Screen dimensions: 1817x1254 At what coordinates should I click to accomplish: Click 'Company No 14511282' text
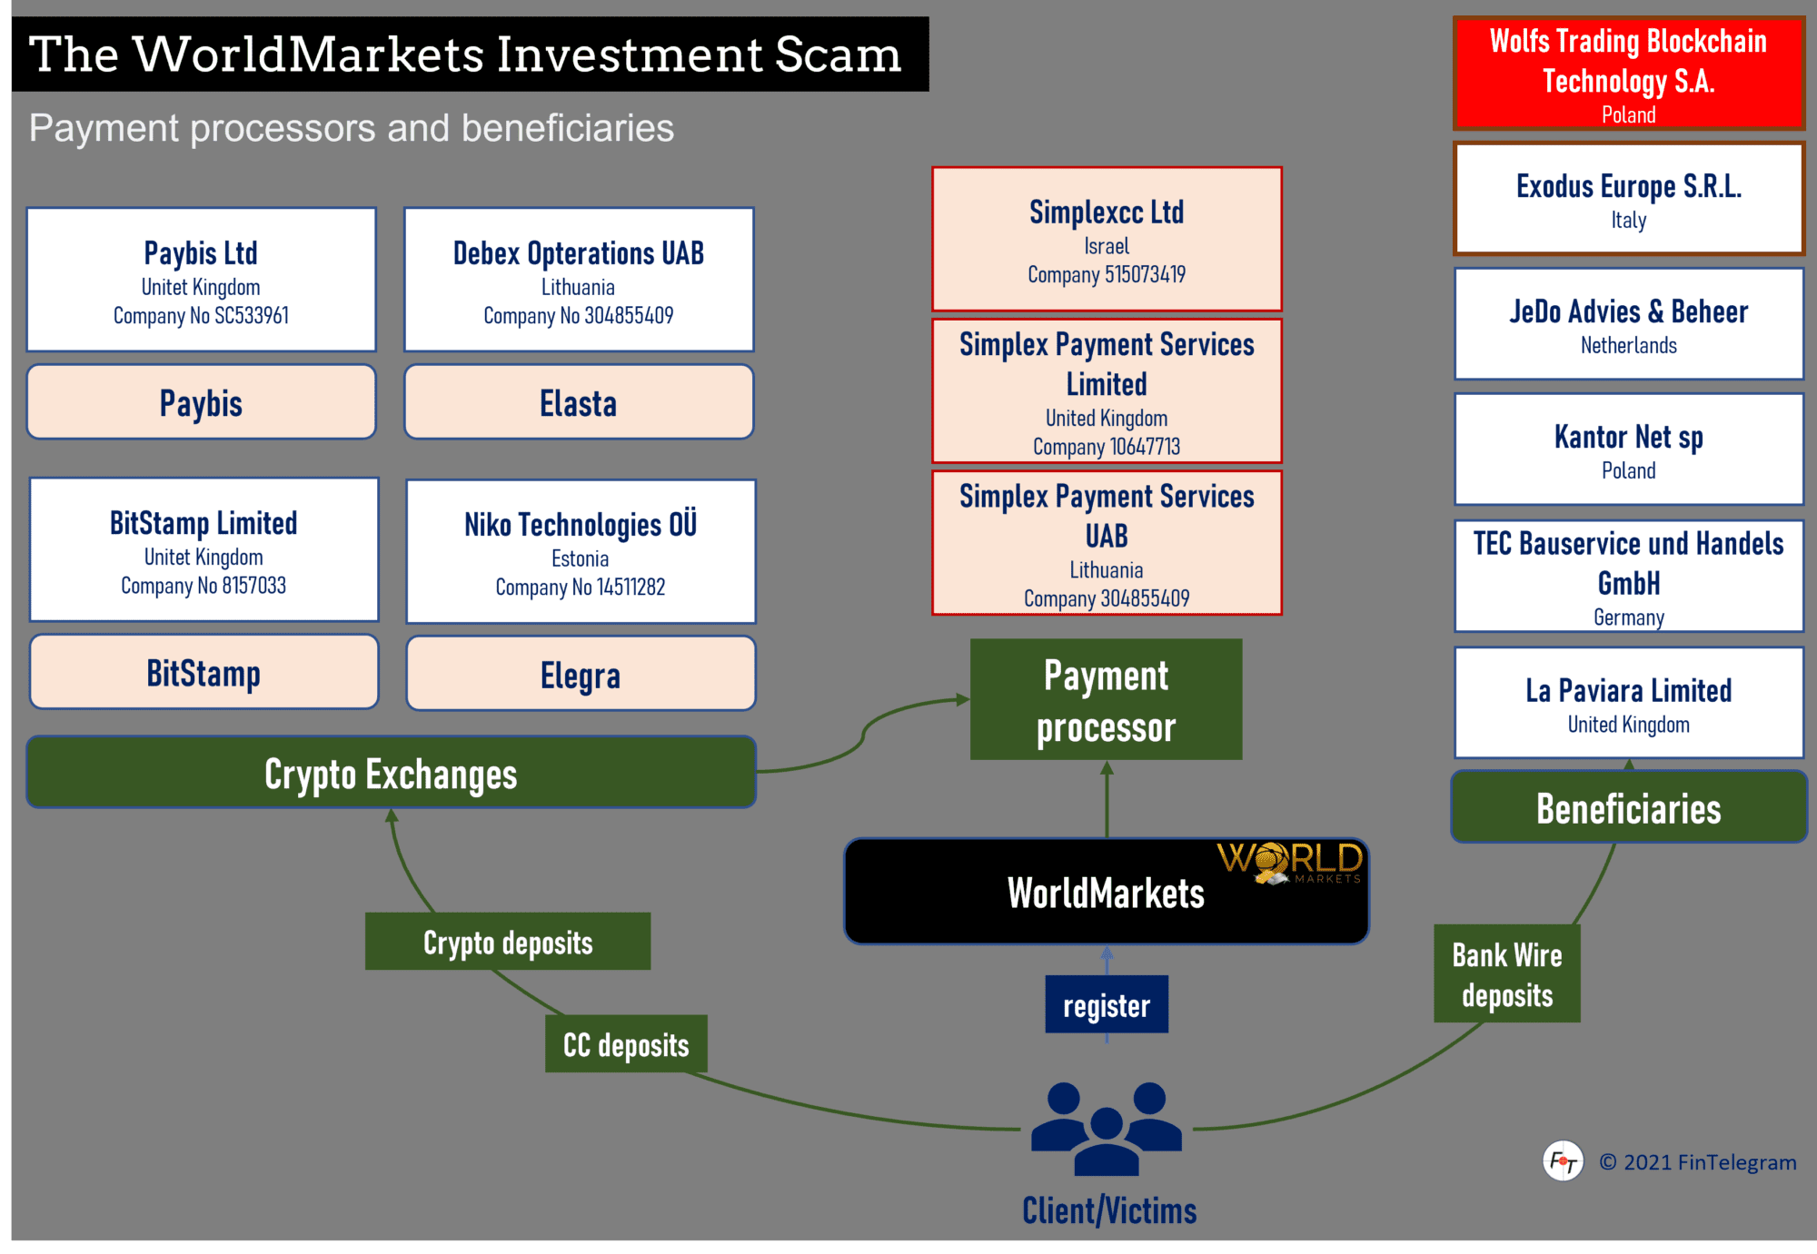click(581, 588)
